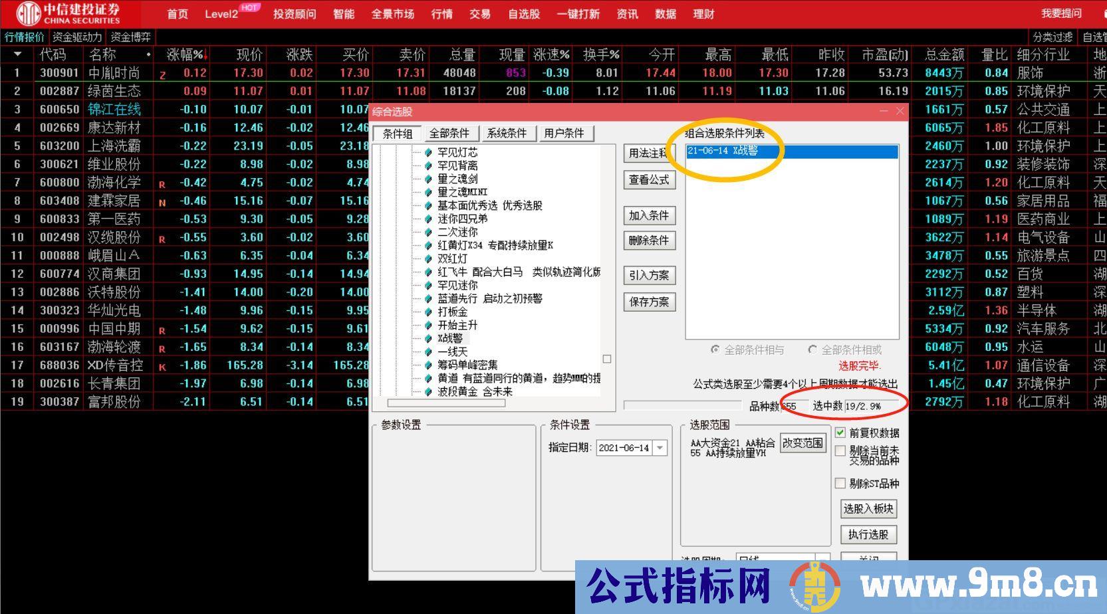The height and width of the screenshot is (614, 1107).
Task: Click the 加入条件 button
Action: (x=650, y=215)
